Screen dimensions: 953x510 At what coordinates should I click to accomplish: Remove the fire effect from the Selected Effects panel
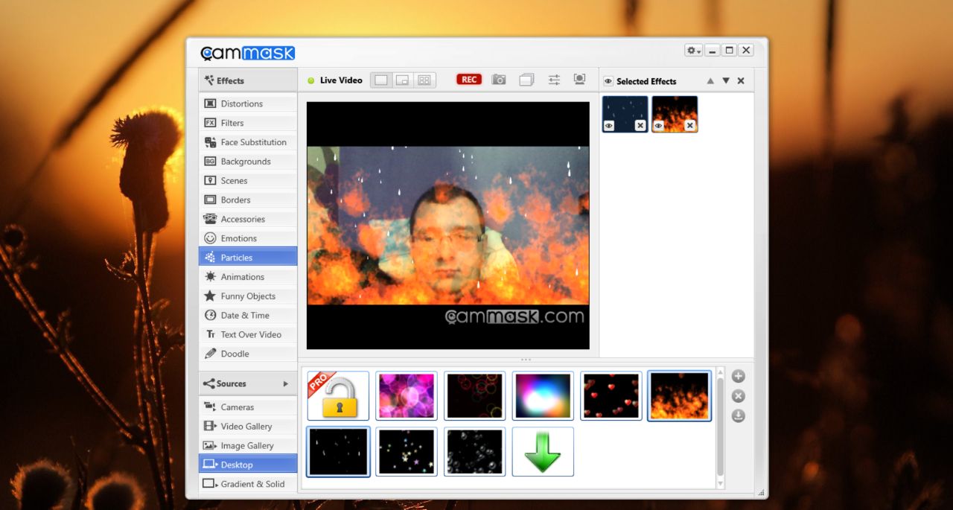[x=690, y=127]
